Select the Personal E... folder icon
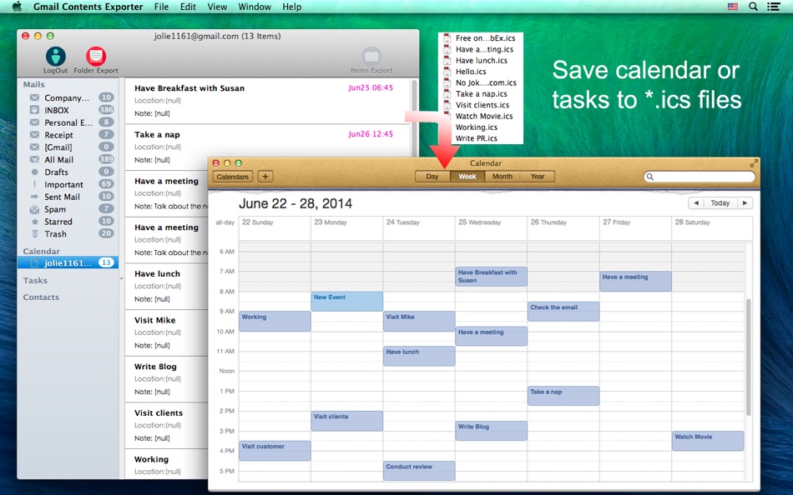793x495 pixels. tap(34, 122)
